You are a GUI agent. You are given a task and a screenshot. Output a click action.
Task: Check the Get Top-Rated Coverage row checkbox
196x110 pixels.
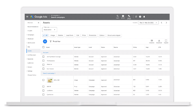point(43,57)
